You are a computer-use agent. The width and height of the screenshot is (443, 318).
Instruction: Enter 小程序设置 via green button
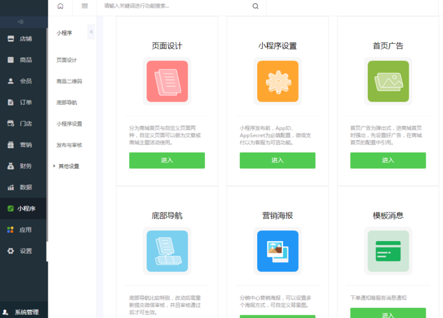tap(278, 160)
